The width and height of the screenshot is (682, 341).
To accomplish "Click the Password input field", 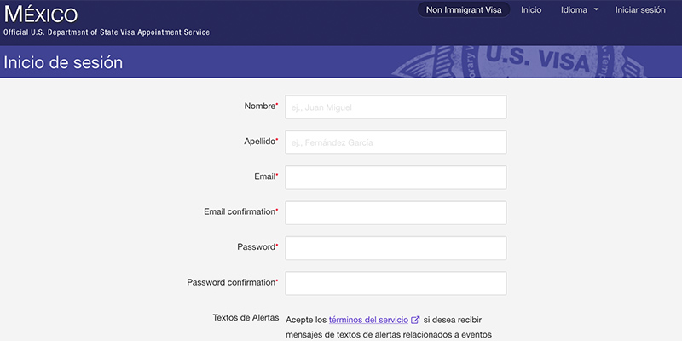I will (x=396, y=247).
